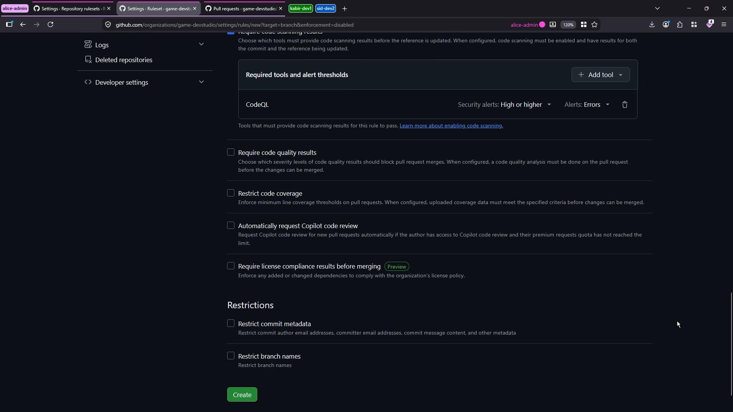The image size is (733, 412).
Task: Delete the CodeQL tool with trash icon
Action: (625, 105)
